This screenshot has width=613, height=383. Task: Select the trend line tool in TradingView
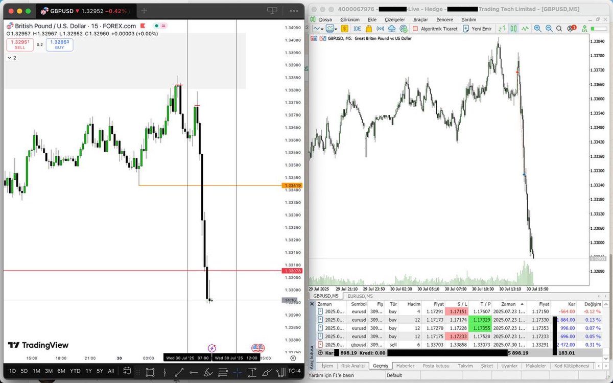point(179,372)
